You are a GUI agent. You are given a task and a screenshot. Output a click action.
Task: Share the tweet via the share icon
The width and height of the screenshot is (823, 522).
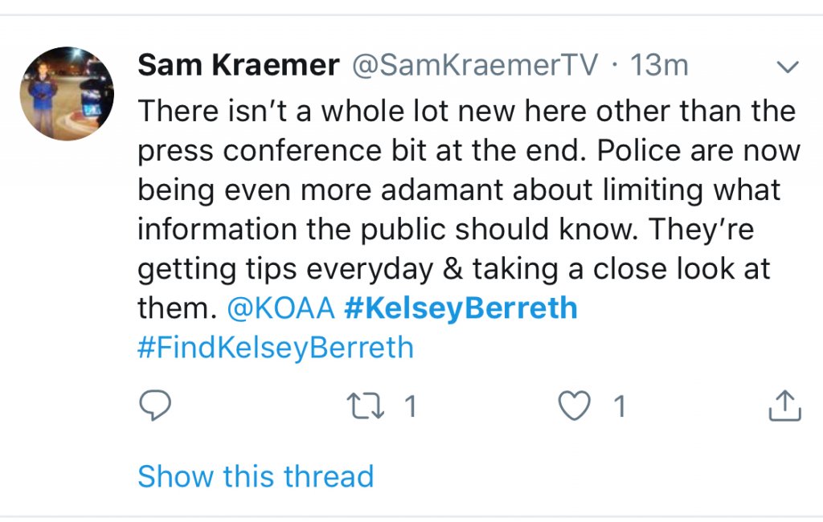tap(784, 407)
